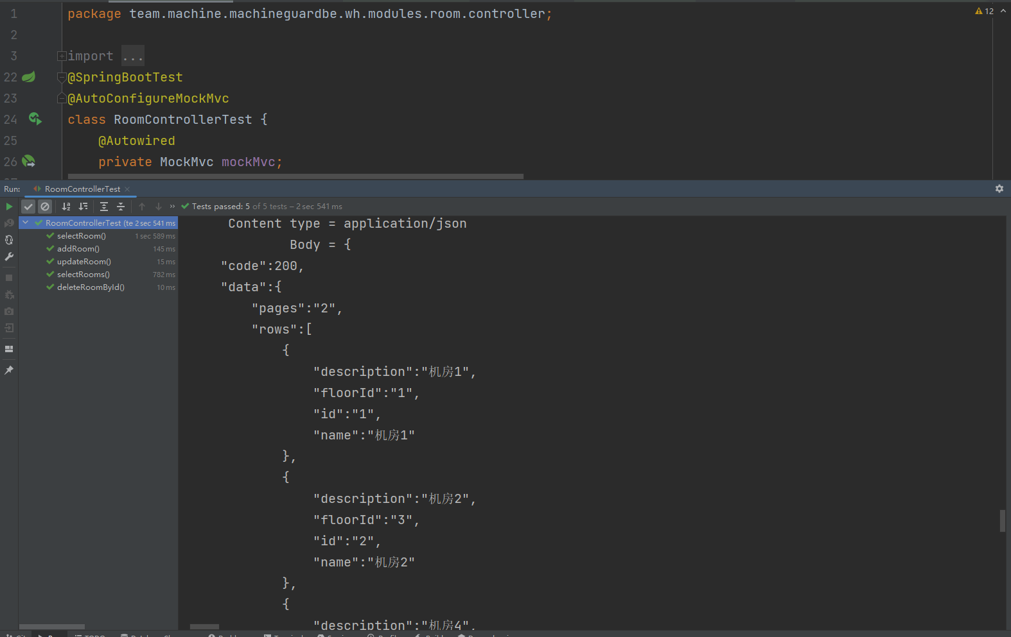This screenshot has height=637, width=1011.
Task: Click the bug icon in Run sidebar
Action: coord(9,294)
